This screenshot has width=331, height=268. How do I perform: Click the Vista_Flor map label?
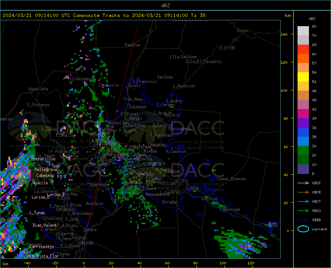click(48, 256)
